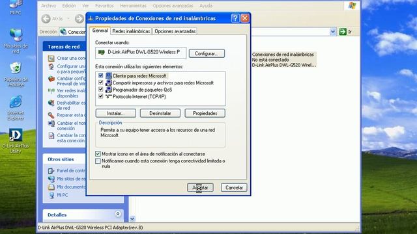Click Cliente para redes Microsoft icon

(109, 76)
